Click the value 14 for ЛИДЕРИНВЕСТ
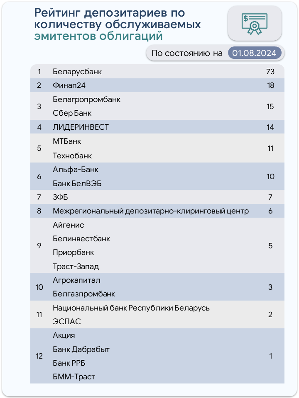This screenshot has height=398, width=299. 270,127
